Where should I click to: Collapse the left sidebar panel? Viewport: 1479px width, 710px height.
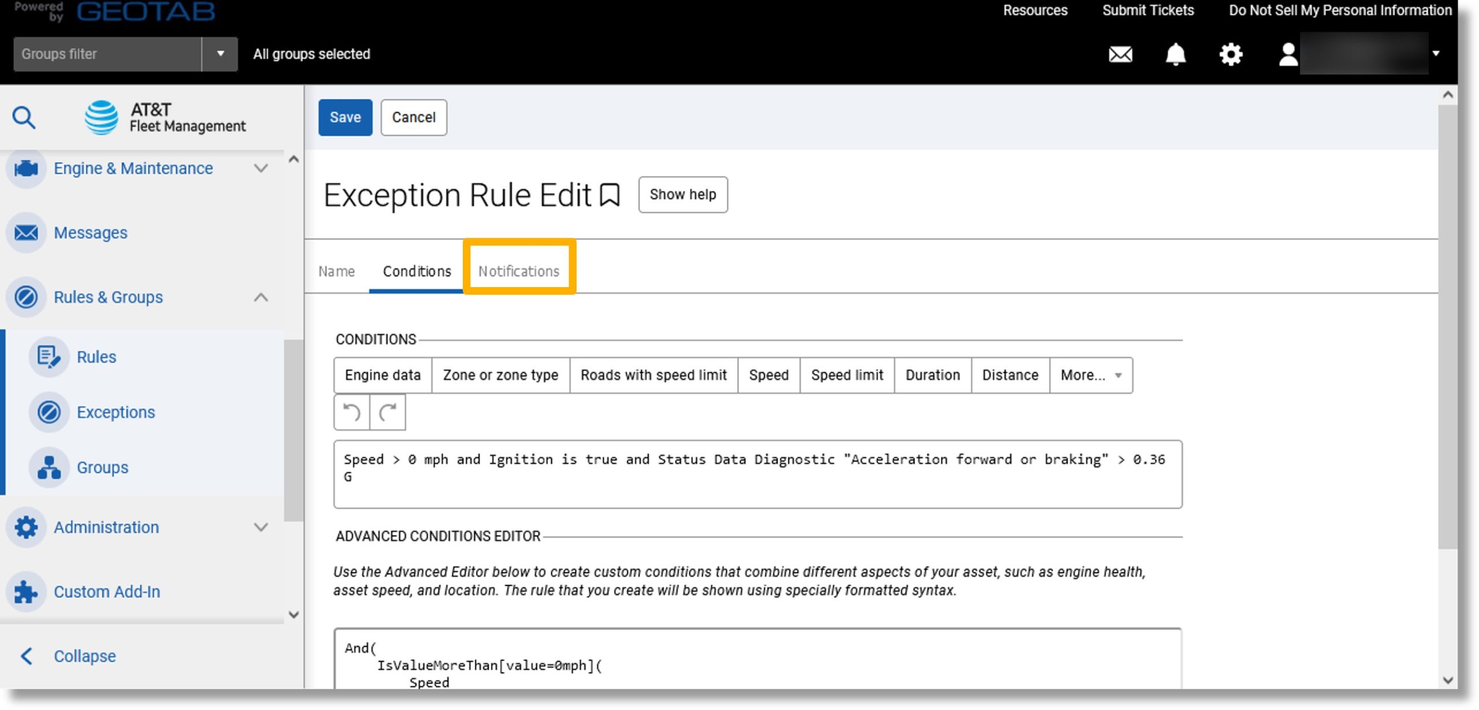click(x=84, y=655)
